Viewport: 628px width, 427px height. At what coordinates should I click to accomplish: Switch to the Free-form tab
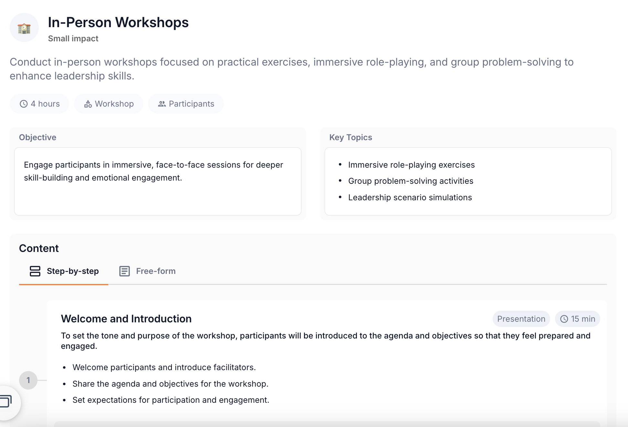pyautogui.click(x=155, y=271)
